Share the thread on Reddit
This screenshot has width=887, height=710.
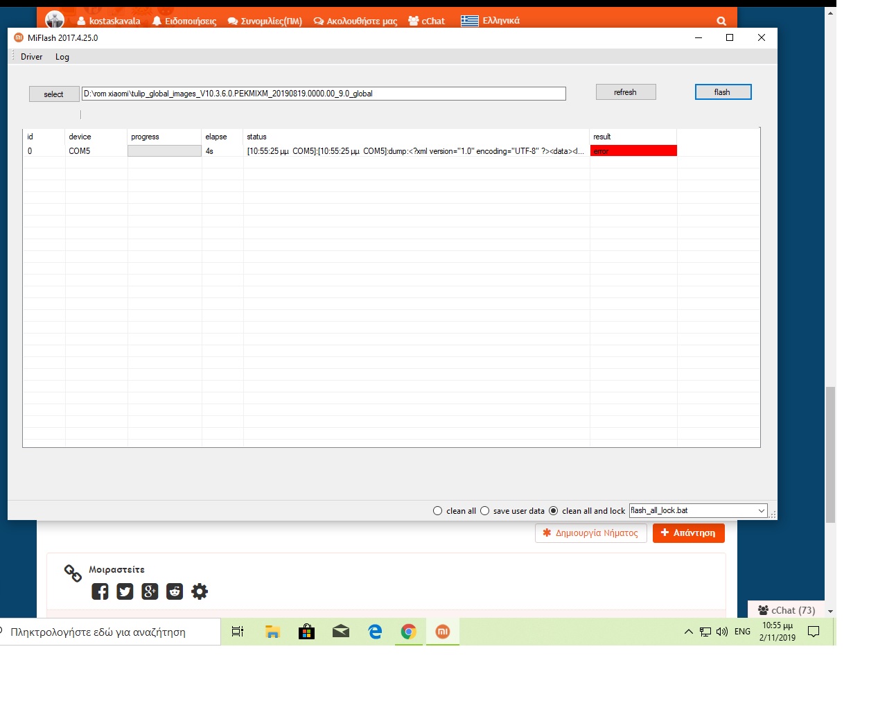tap(175, 591)
